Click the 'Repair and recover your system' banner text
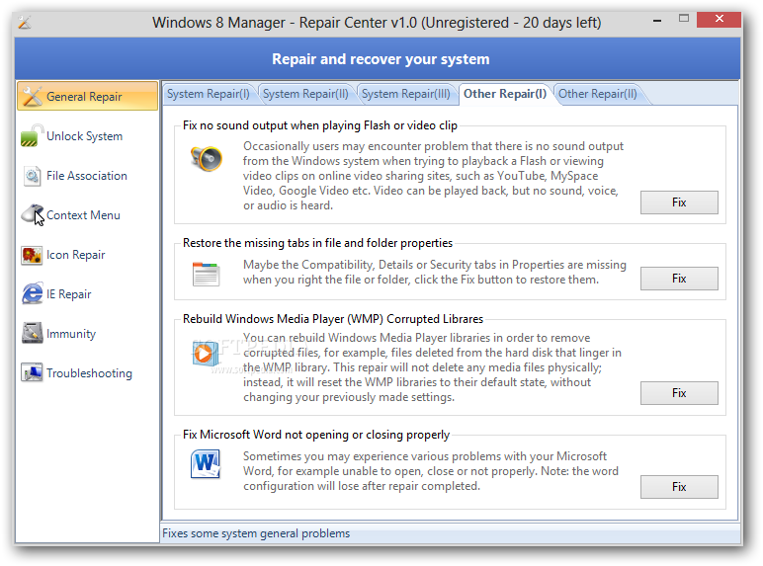The image size is (763, 566). point(381,59)
